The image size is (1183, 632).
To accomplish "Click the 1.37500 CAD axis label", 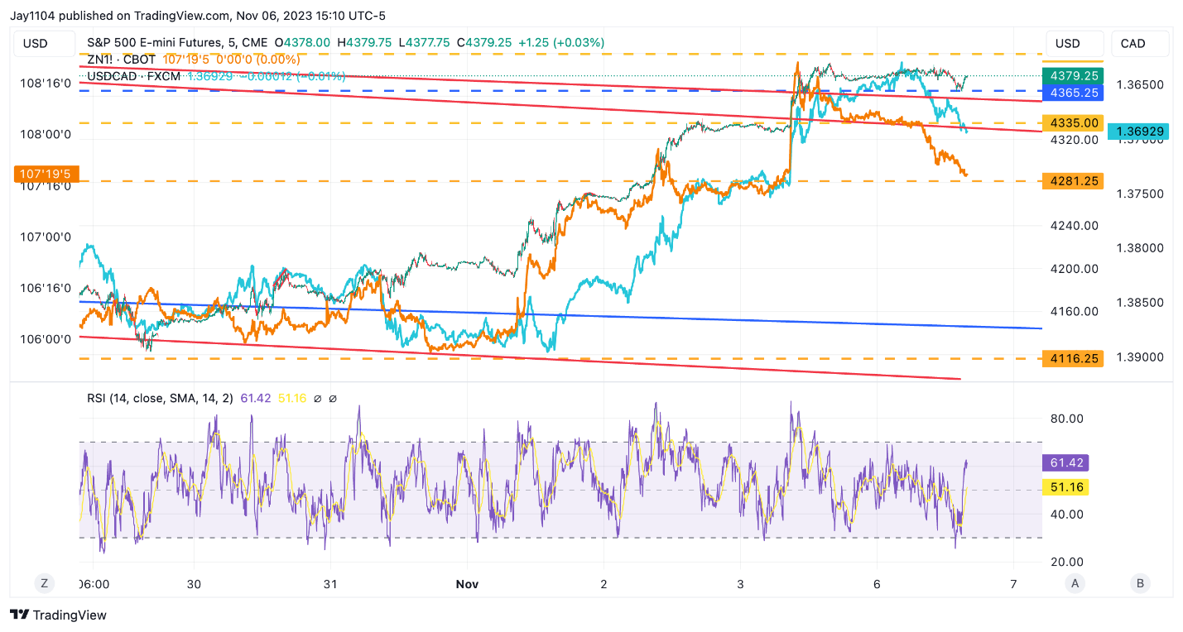I will pyautogui.click(x=1140, y=194).
